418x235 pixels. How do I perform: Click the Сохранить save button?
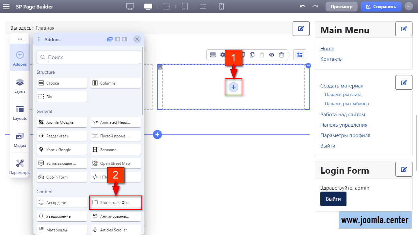click(381, 7)
